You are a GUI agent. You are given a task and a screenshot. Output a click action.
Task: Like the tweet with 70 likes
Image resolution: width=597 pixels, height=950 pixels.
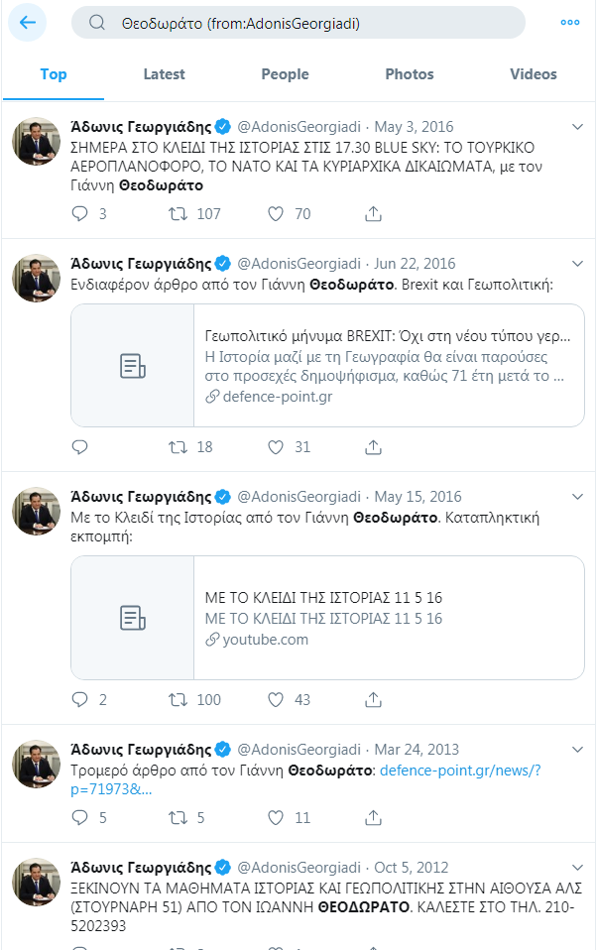(276, 214)
